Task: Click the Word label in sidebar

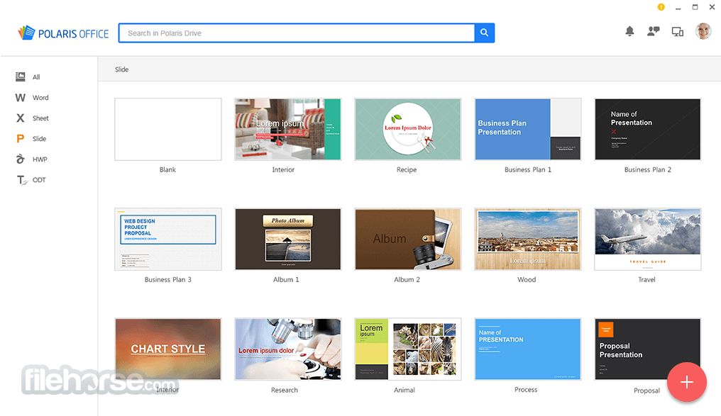Action: pyautogui.click(x=40, y=97)
